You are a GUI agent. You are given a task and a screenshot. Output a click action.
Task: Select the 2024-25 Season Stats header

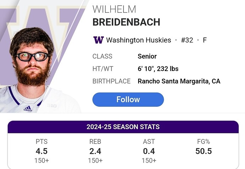click(123, 127)
